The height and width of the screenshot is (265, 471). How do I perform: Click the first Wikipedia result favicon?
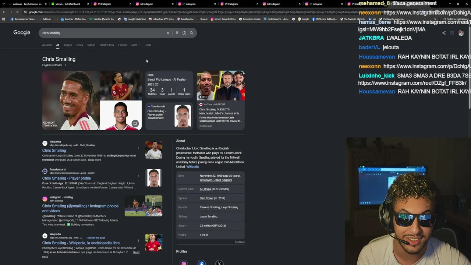[45, 143]
